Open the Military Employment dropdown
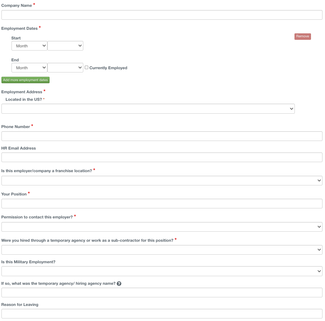 [x=162, y=271]
